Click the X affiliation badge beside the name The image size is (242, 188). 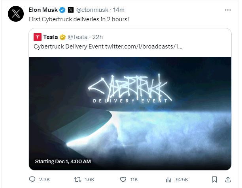click(70, 9)
